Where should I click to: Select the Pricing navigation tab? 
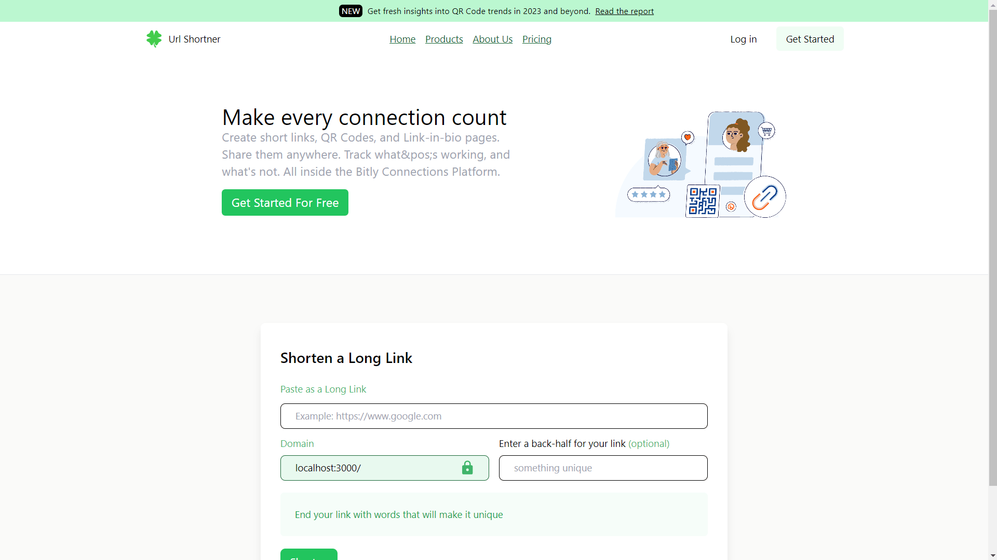pos(537,39)
